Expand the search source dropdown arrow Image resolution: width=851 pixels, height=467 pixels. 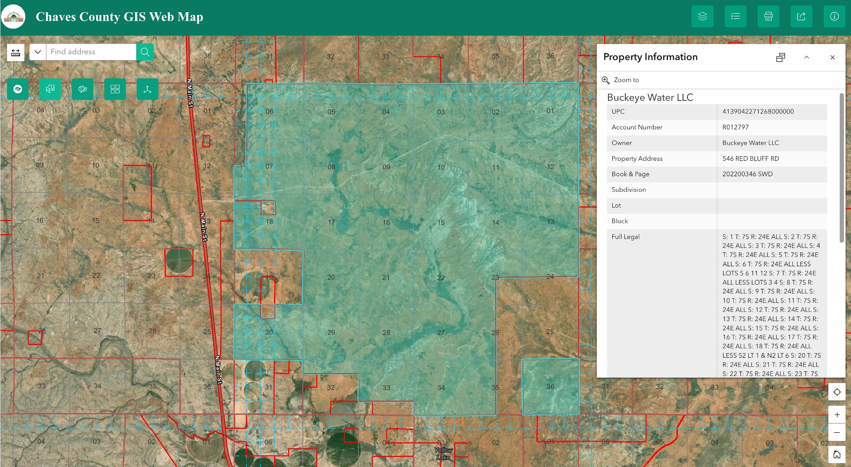(x=38, y=52)
